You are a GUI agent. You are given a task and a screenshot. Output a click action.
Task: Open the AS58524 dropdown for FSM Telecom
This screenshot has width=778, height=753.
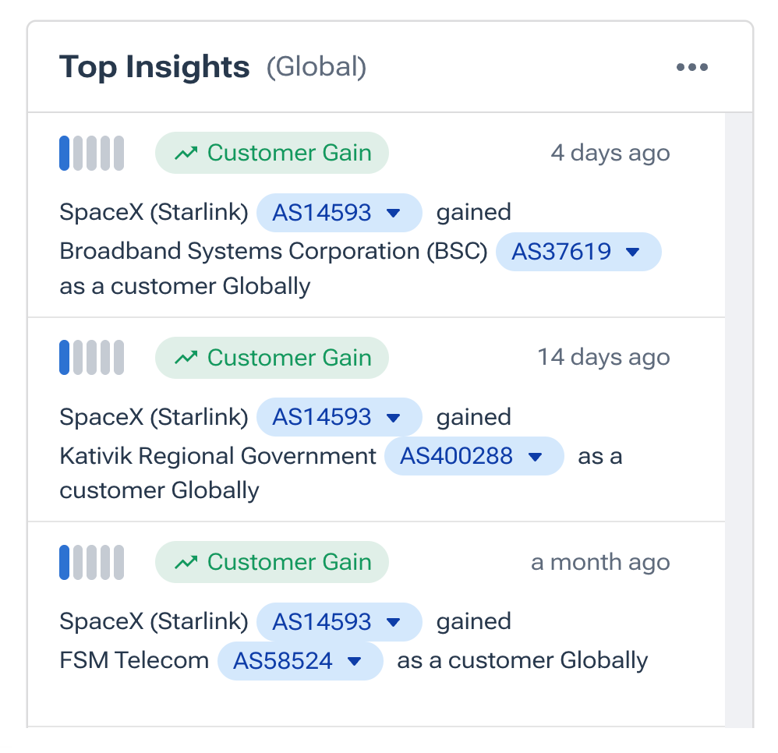(355, 662)
